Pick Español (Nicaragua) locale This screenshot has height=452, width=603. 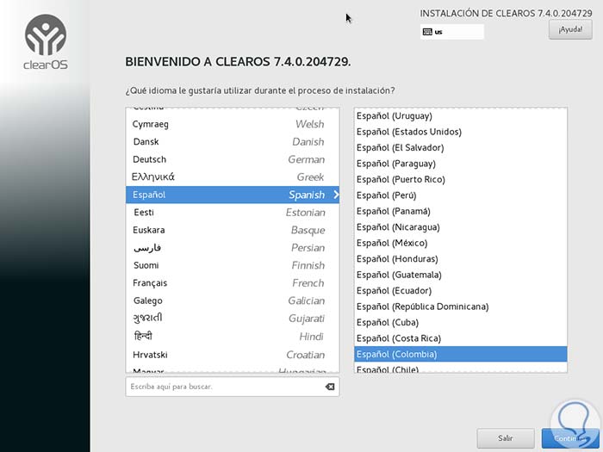click(x=460, y=227)
